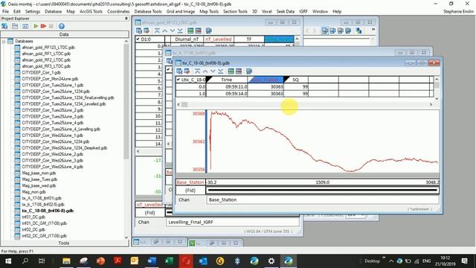The width and height of the screenshot is (476, 268).
Task: Click the Base_Station profile plot area
Action: click(x=322, y=142)
